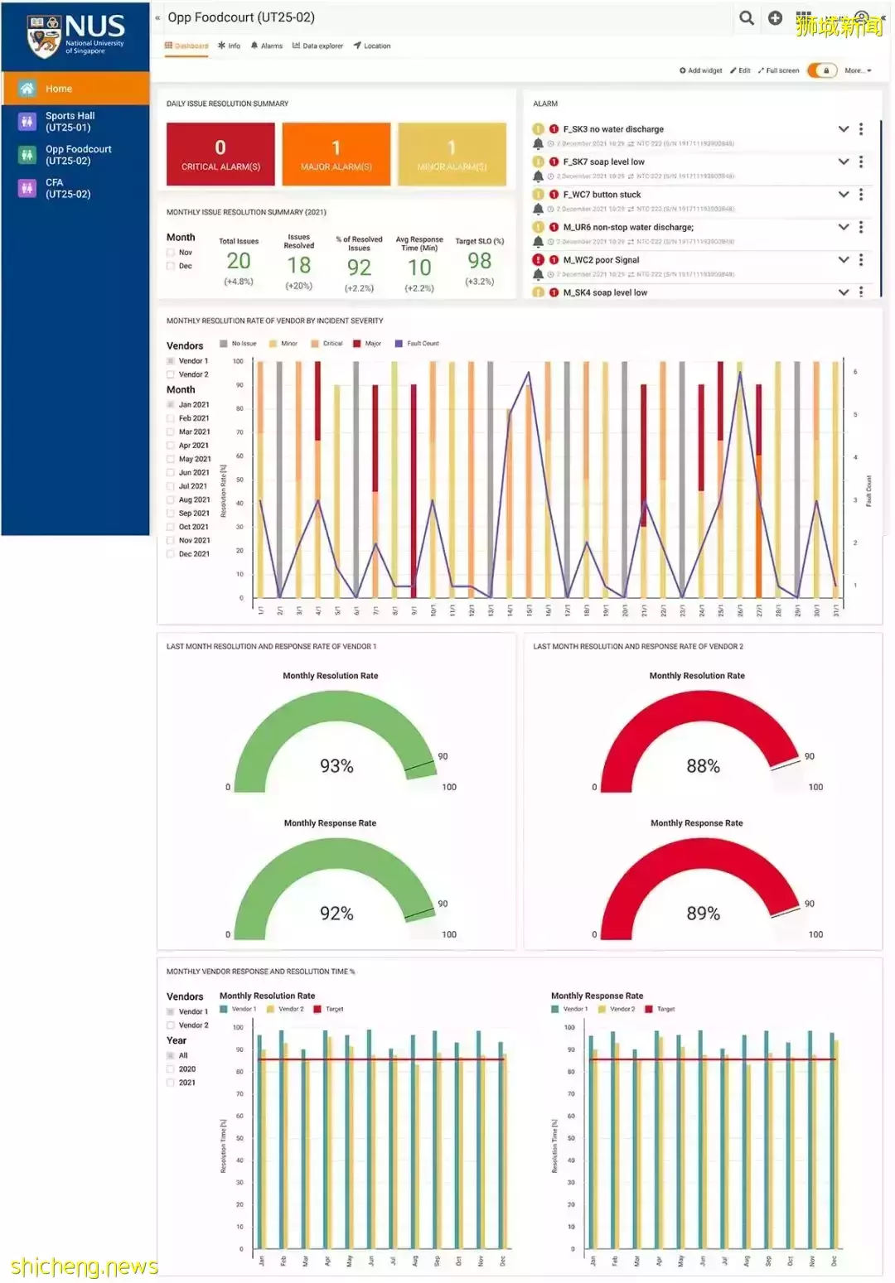
Task: Enable the 2020 year checkbox
Action: click(171, 1069)
